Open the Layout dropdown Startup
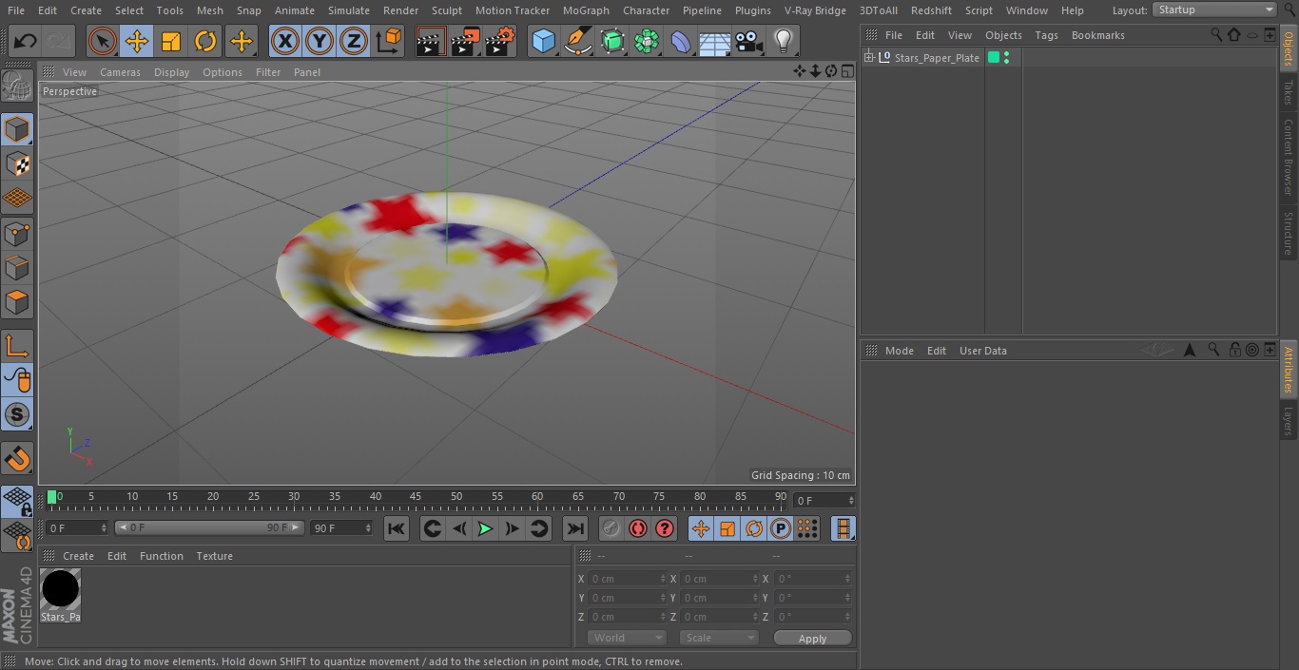Viewport: 1299px width, 670px height. click(1214, 10)
